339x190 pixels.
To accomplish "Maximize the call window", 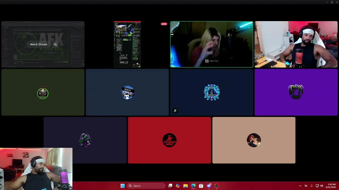I will click(332, 2).
